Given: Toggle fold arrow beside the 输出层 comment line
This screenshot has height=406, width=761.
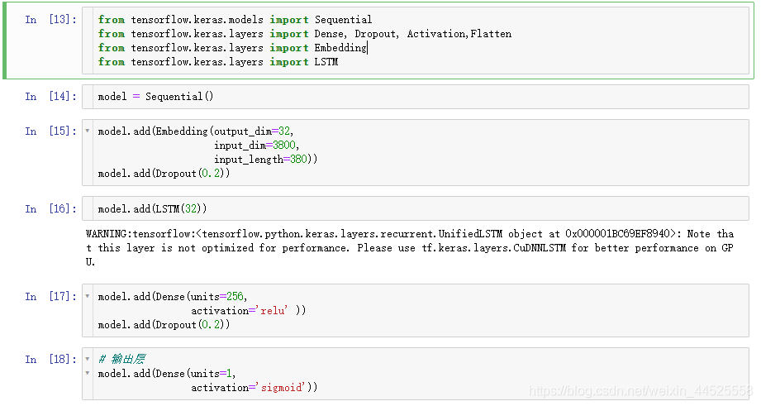Looking at the screenshot, I should click(x=88, y=360).
